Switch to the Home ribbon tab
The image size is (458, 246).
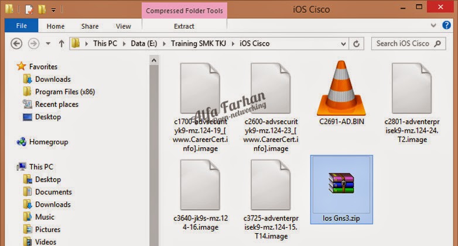(x=56, y=26)
